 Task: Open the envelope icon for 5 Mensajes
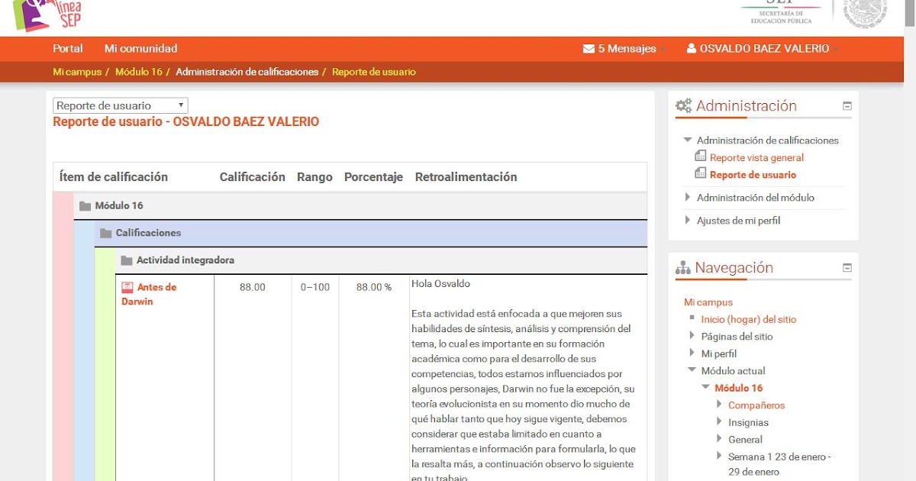click(589, 48)
